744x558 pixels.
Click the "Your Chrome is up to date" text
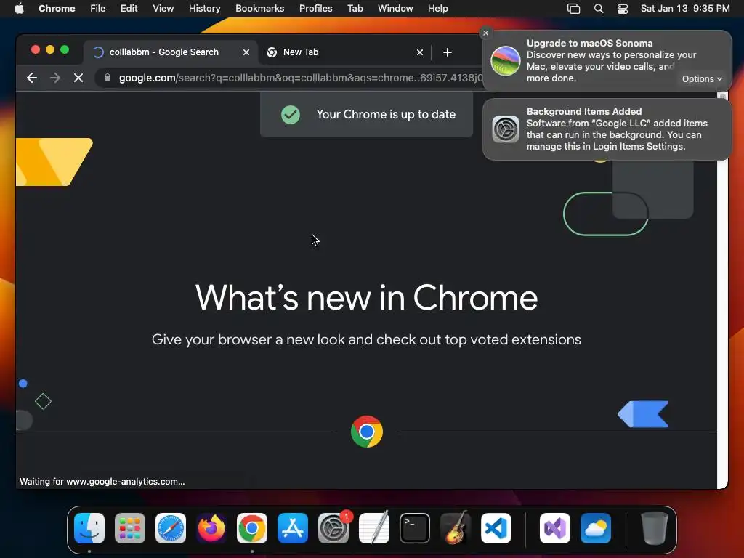tap(386, 114)
